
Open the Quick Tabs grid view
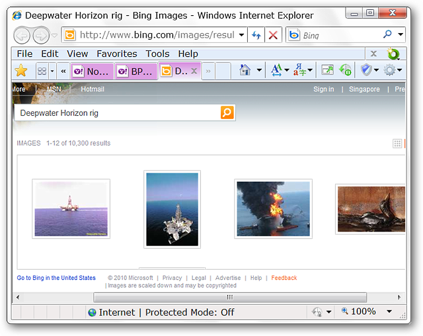[x=42, y=71]
